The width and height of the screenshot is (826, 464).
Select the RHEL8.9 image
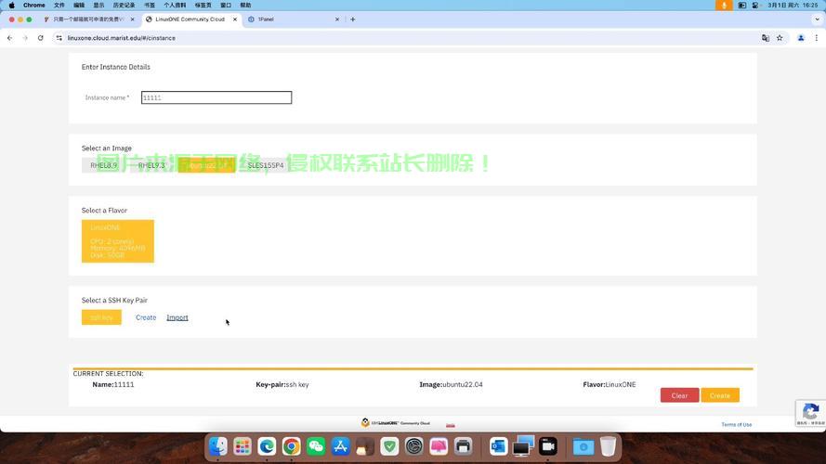(x=104, y=165)
